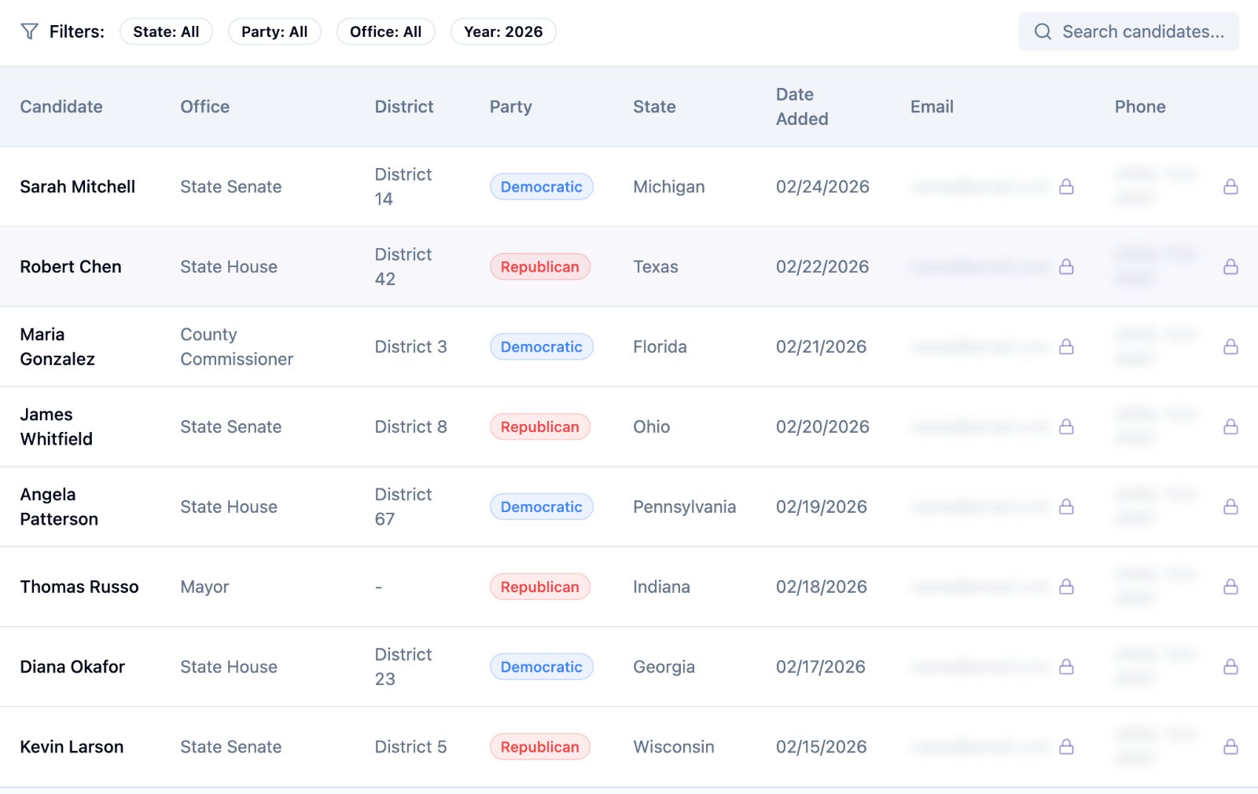Viewport: 1258px width, 794px height.
Task: Click the search magnifier icon
Action: coord(1043,31)
